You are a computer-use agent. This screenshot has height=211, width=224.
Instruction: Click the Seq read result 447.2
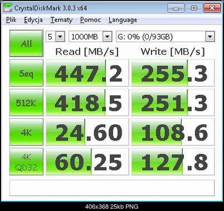click(x=87, y=73)
